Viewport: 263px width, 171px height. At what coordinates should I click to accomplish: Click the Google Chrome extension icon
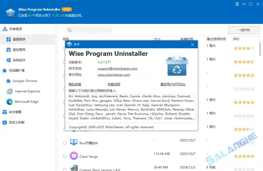pyautogui.click(x=8, y=81)
